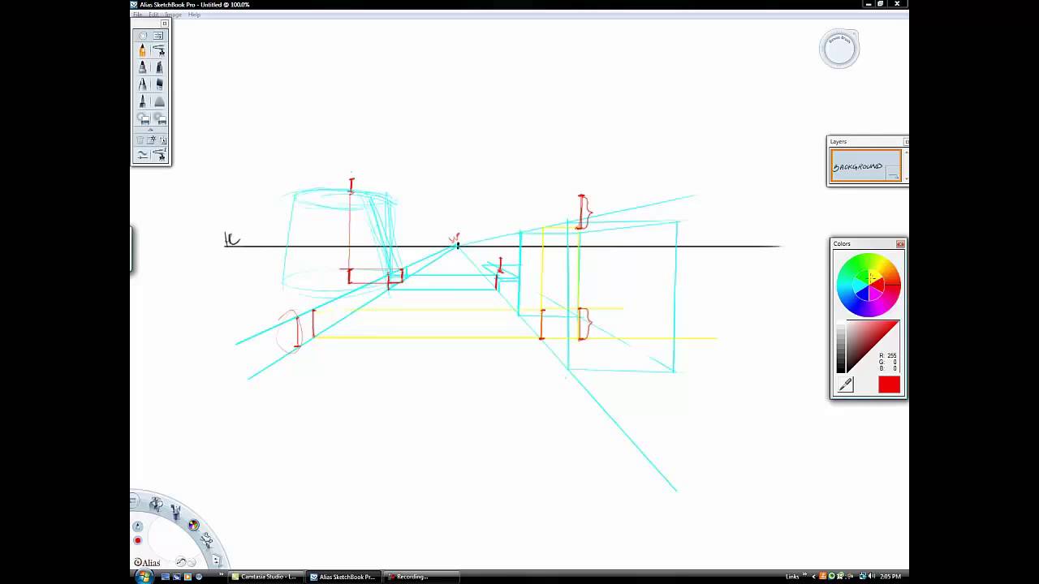Open brush properties at top of palette
Screen dimensions: 1039x584
pos(143,36)
